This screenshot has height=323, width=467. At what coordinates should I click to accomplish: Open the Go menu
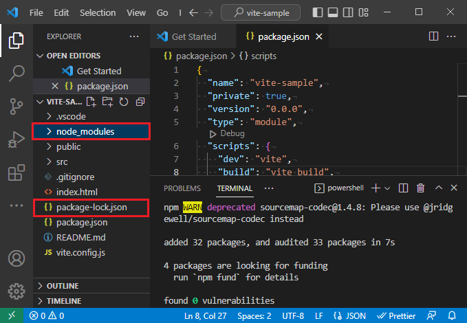point(162,13)
